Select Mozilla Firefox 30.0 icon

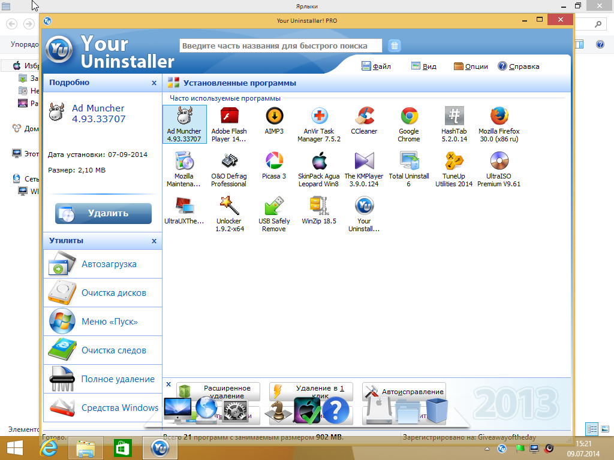click(x=499, y=125)
